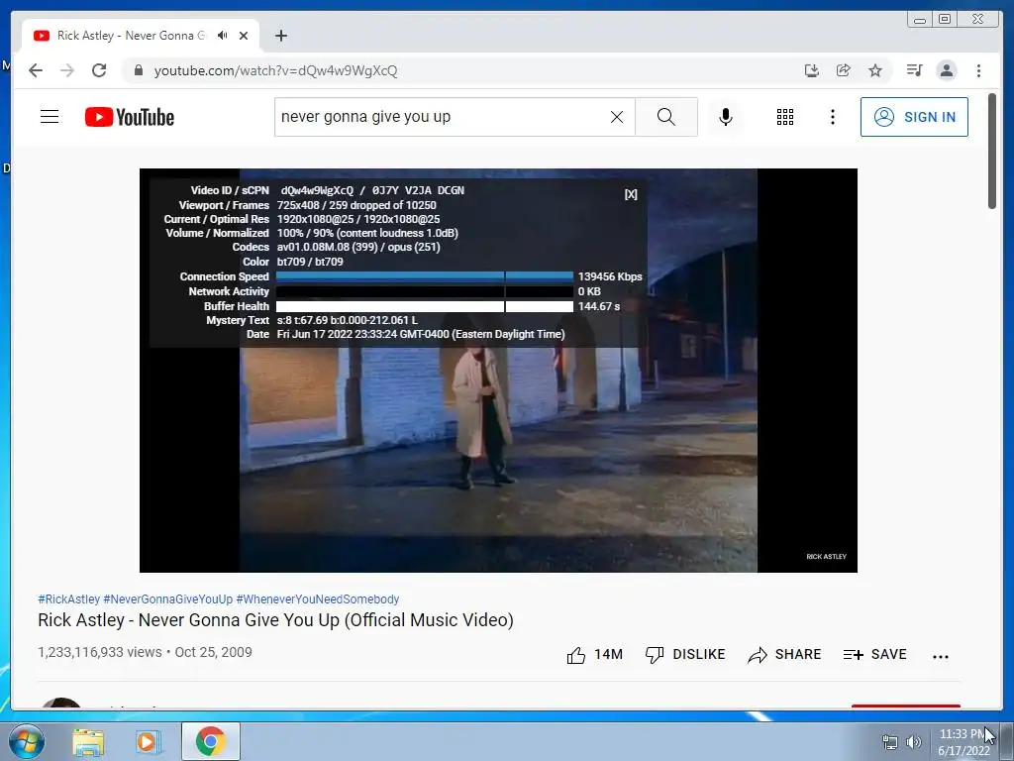Save video to playlist
Image resolution: width=1014 pixels, height=761 pixels.
pos(875,655)
